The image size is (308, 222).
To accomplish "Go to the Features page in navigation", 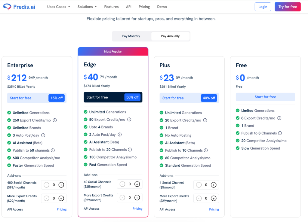I will [x=111, y=7].
